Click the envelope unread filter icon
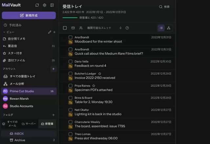Viewport: 210px width, 144px height. tap(73, 28)
